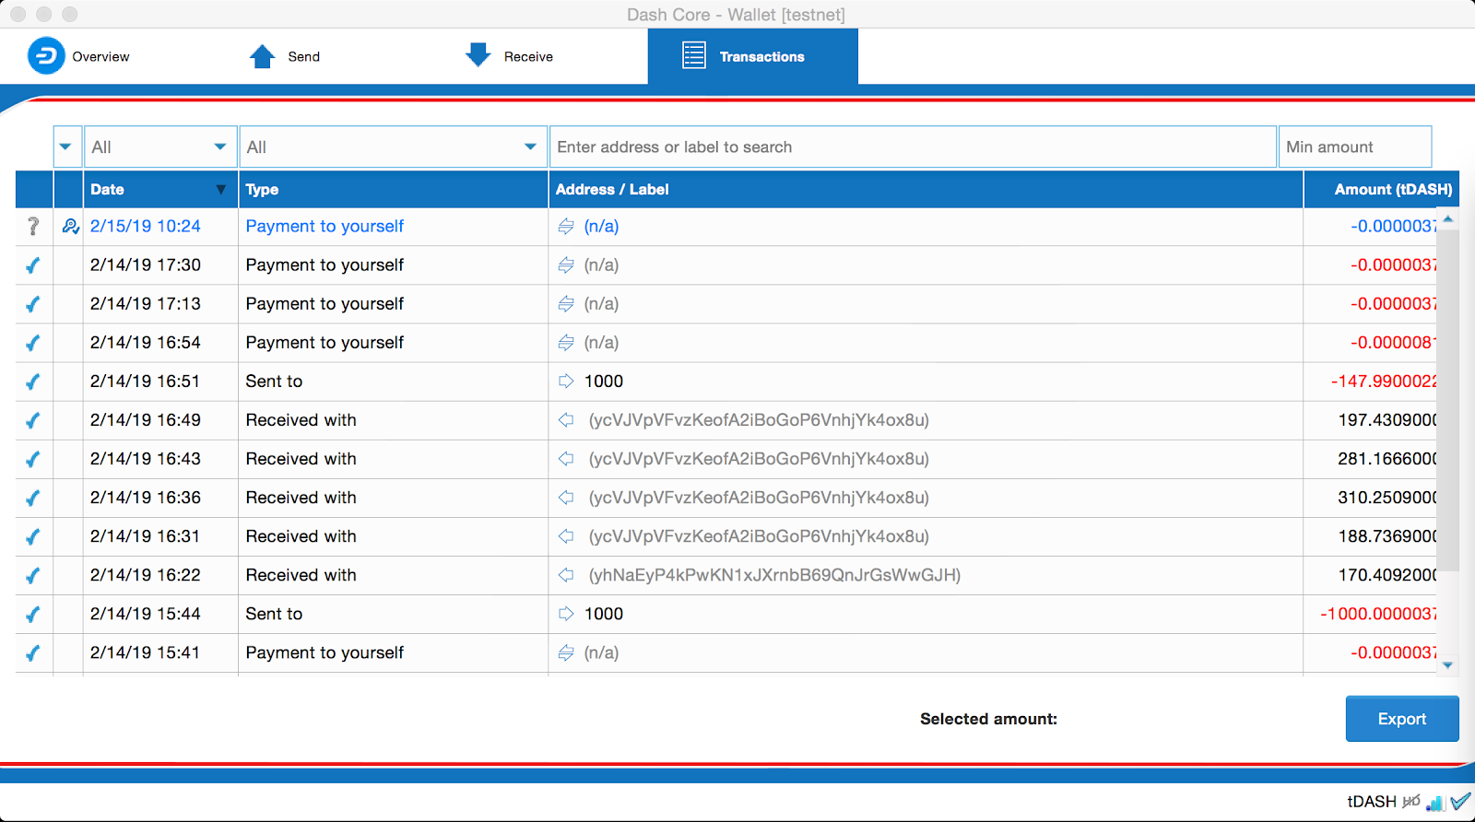
Task: Click sent arrow icon on 2/14/19 15:44 row
Action: [566, 613]
